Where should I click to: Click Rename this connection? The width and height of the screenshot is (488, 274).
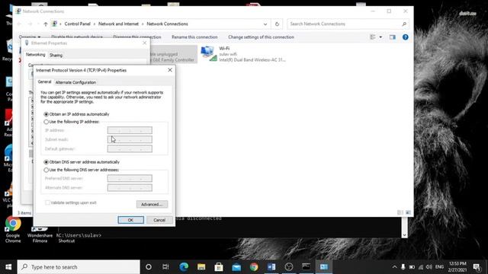194,37
